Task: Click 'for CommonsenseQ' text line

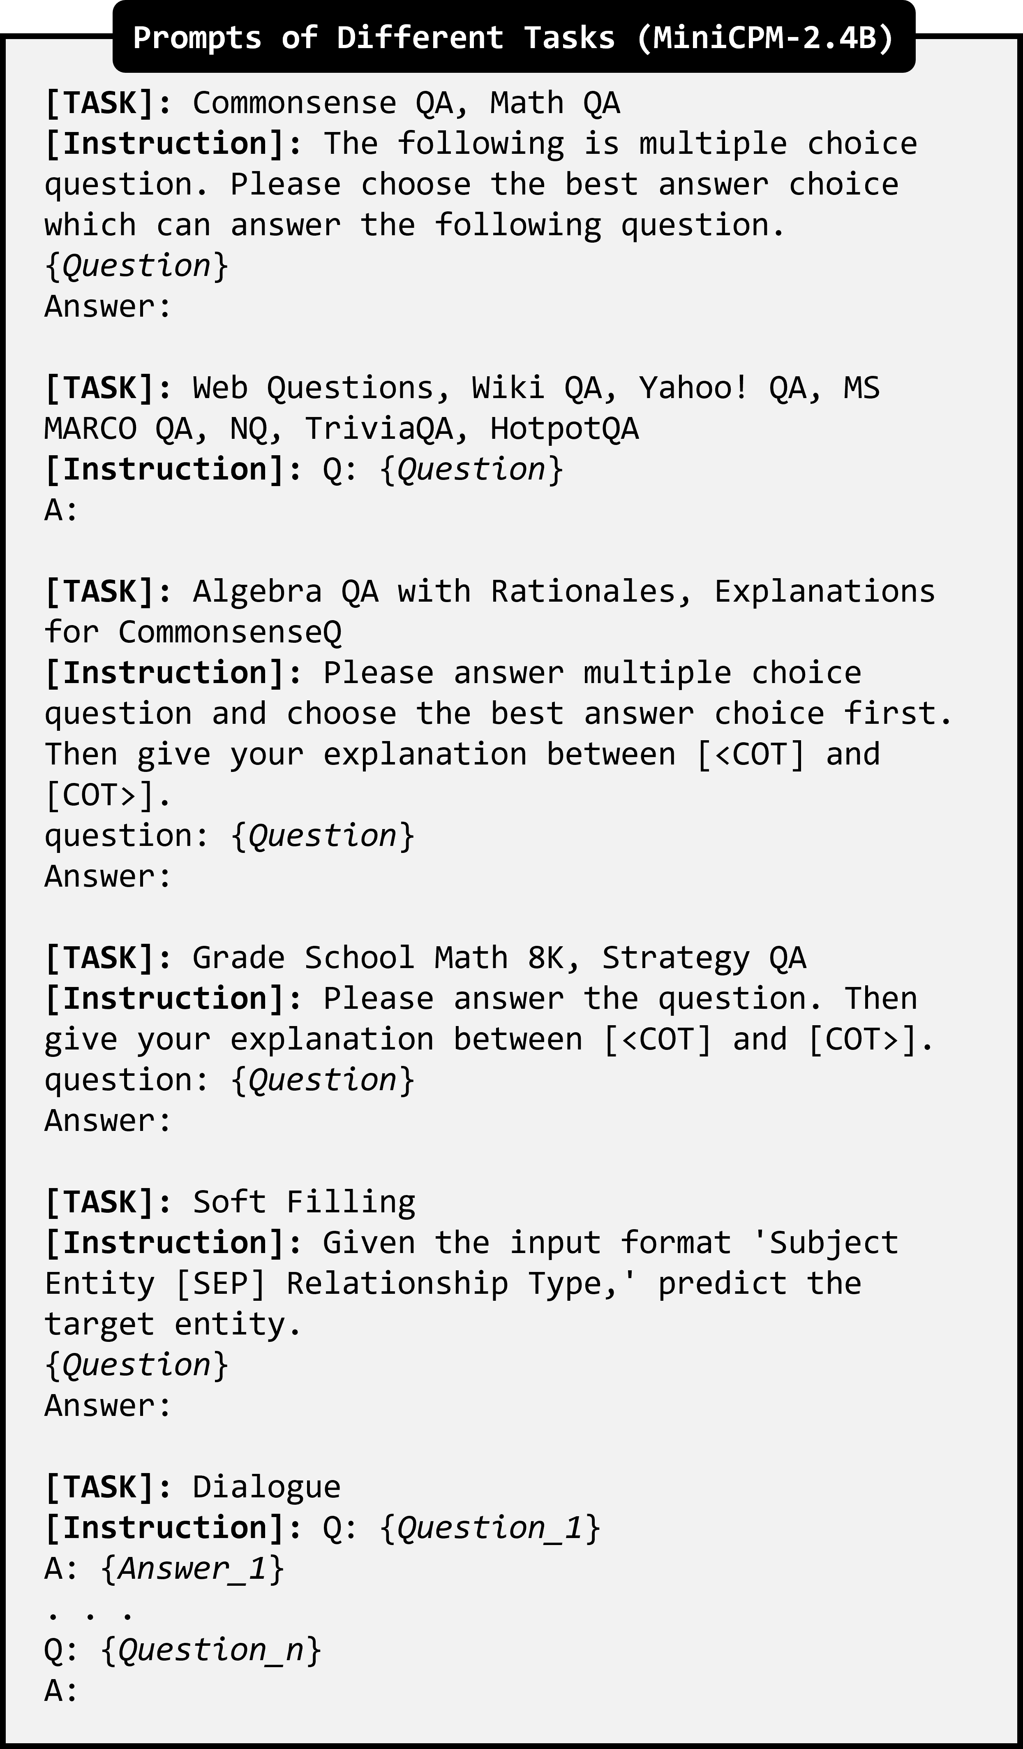Action: tap(193, 632)
